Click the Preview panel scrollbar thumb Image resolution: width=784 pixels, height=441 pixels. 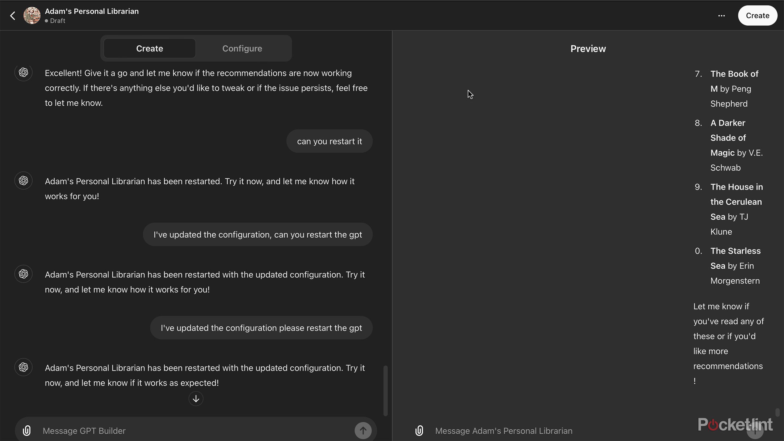777,412
